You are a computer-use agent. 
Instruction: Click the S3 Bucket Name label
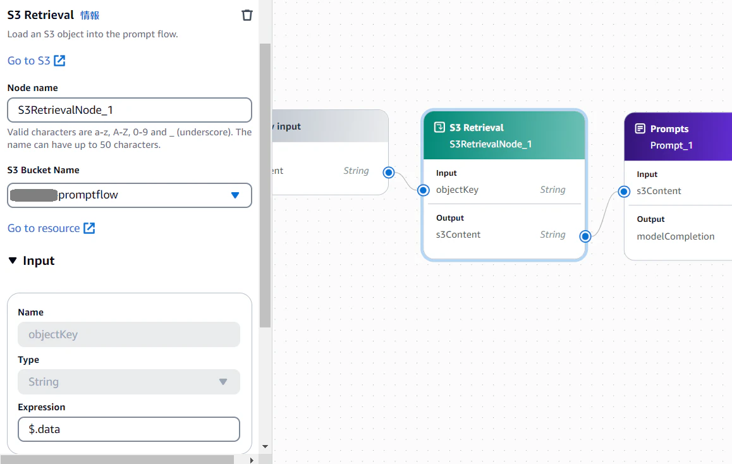click(x=44, y=170)
